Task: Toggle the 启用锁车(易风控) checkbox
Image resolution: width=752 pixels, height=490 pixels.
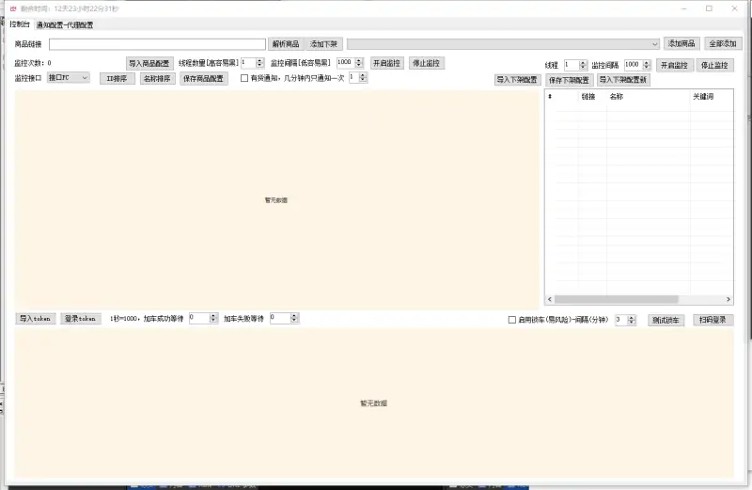Action: [x=512, y=320]
